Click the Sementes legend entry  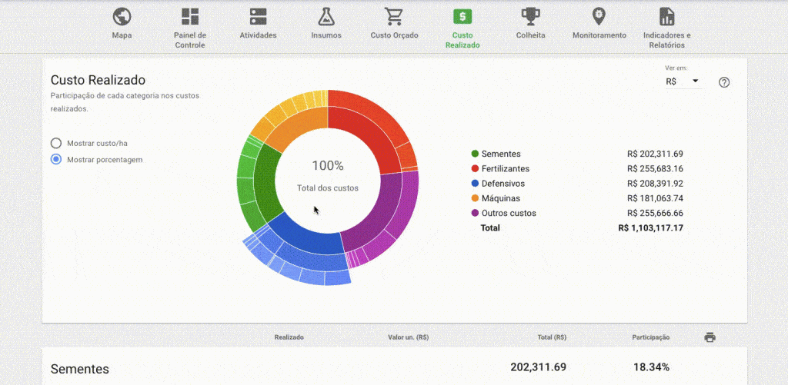500,154
